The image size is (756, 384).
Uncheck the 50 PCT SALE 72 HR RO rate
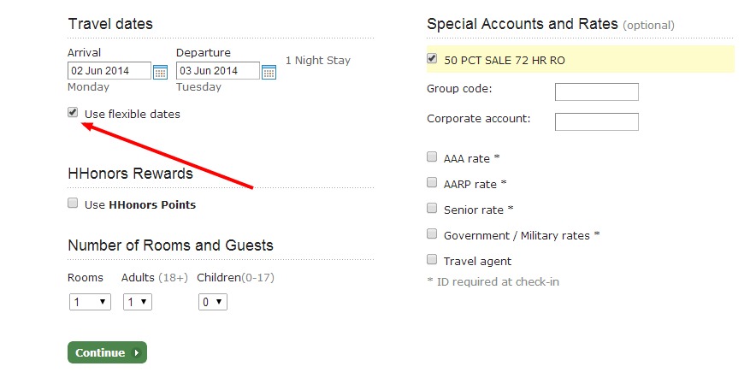(432, 60)
